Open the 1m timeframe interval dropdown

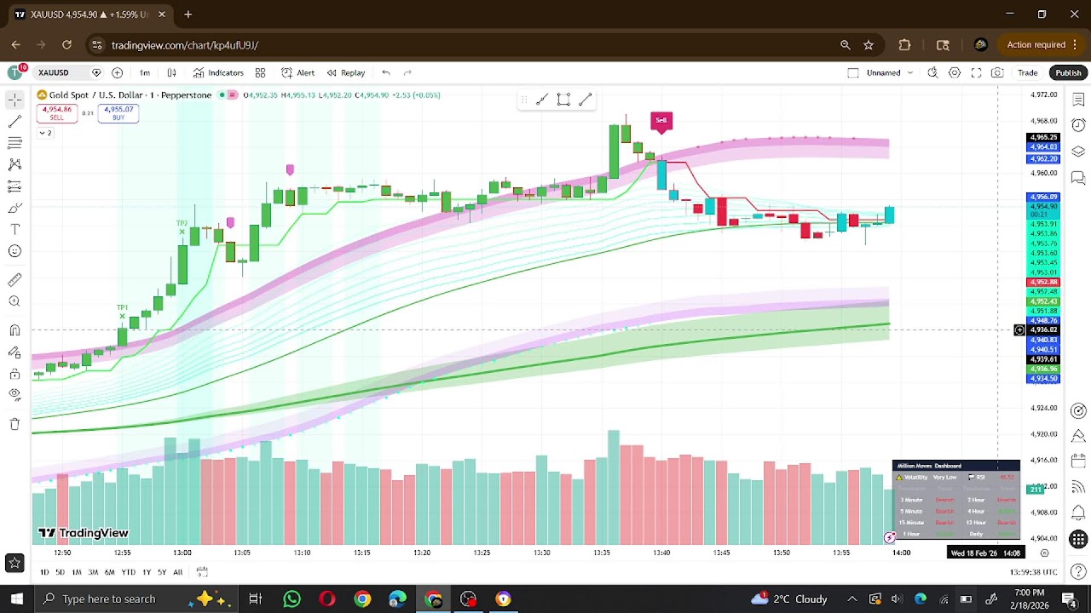point(145,72)
